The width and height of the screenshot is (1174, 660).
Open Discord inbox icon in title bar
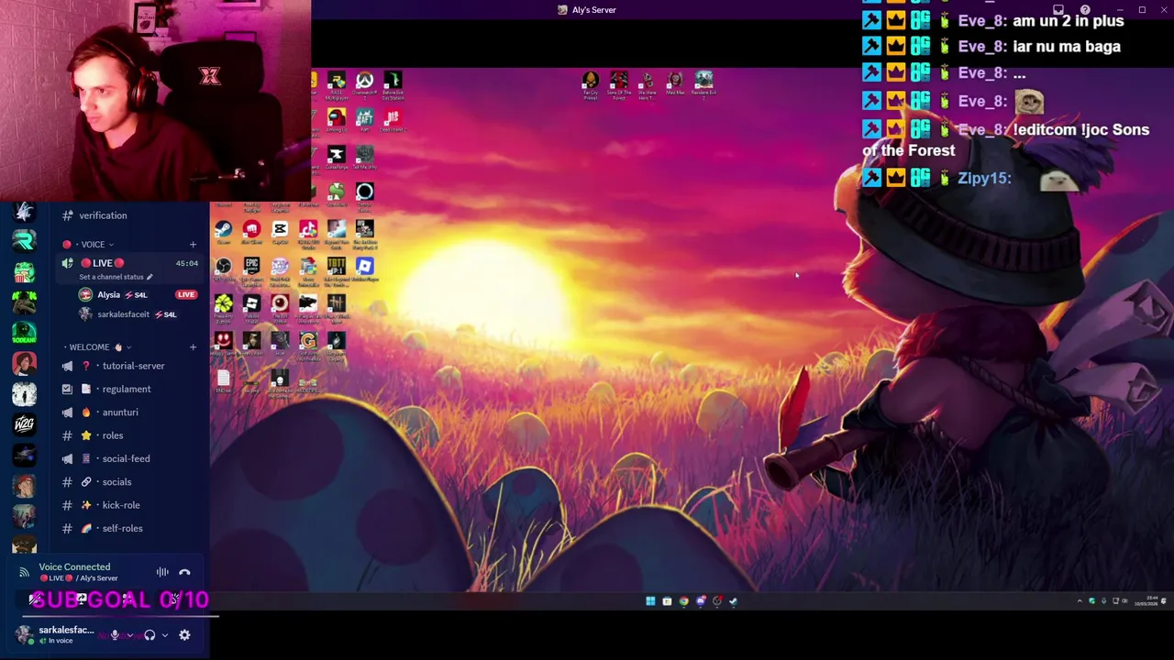1058,10
